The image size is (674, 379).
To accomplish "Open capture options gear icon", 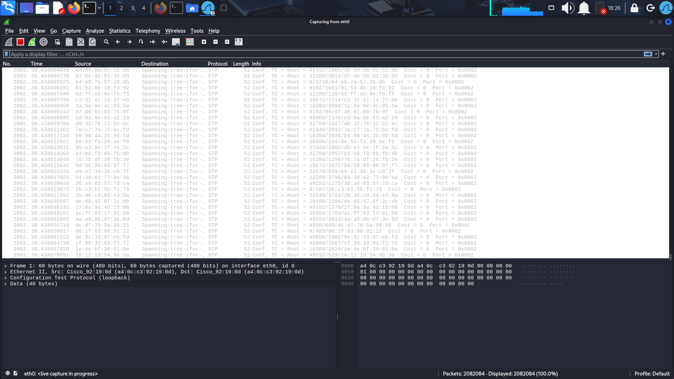I will (44, 42).
